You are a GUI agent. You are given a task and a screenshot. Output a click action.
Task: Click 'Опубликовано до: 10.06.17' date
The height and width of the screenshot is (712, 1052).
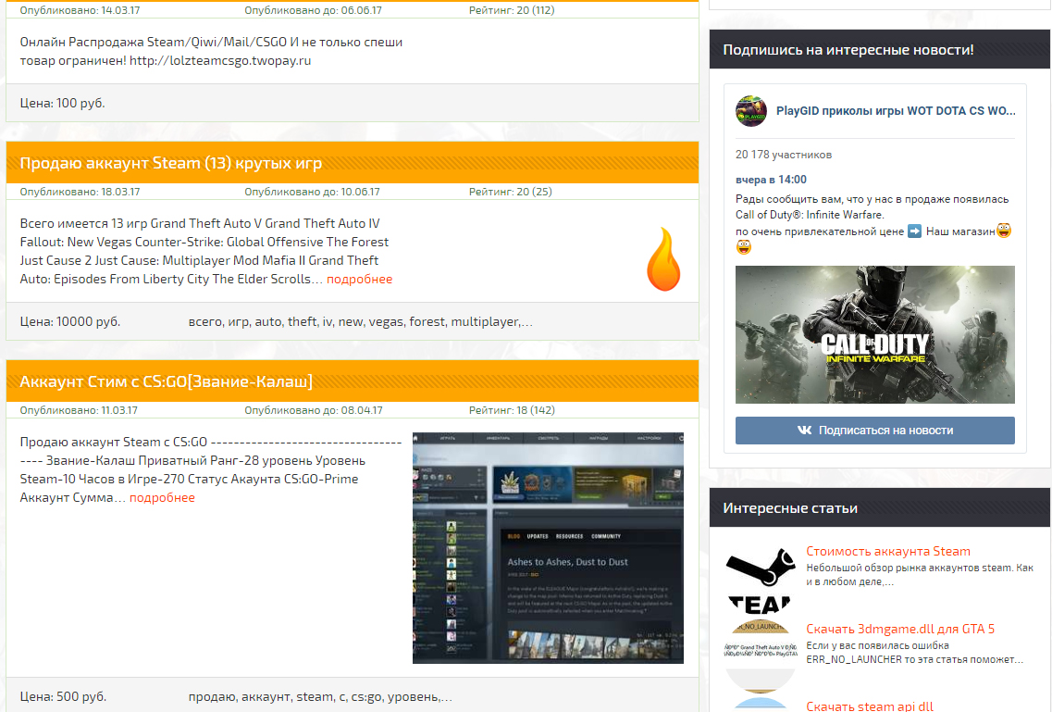(x=312, y=192)
